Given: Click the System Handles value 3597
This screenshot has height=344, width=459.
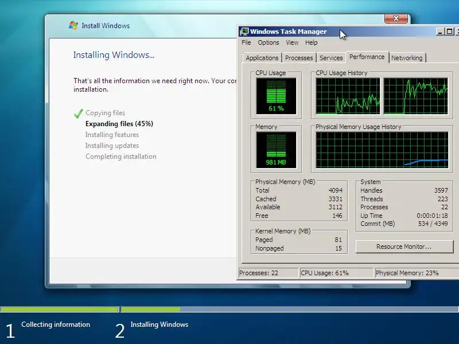Looking at the screenshot, I should tap(441, 190).
